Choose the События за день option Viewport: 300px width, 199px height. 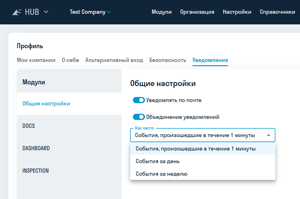(x=203, y=161)
